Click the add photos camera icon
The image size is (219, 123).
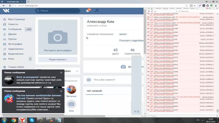(123, 67)
